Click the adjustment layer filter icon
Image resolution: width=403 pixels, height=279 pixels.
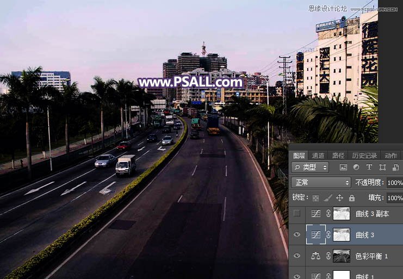[356, 168]
